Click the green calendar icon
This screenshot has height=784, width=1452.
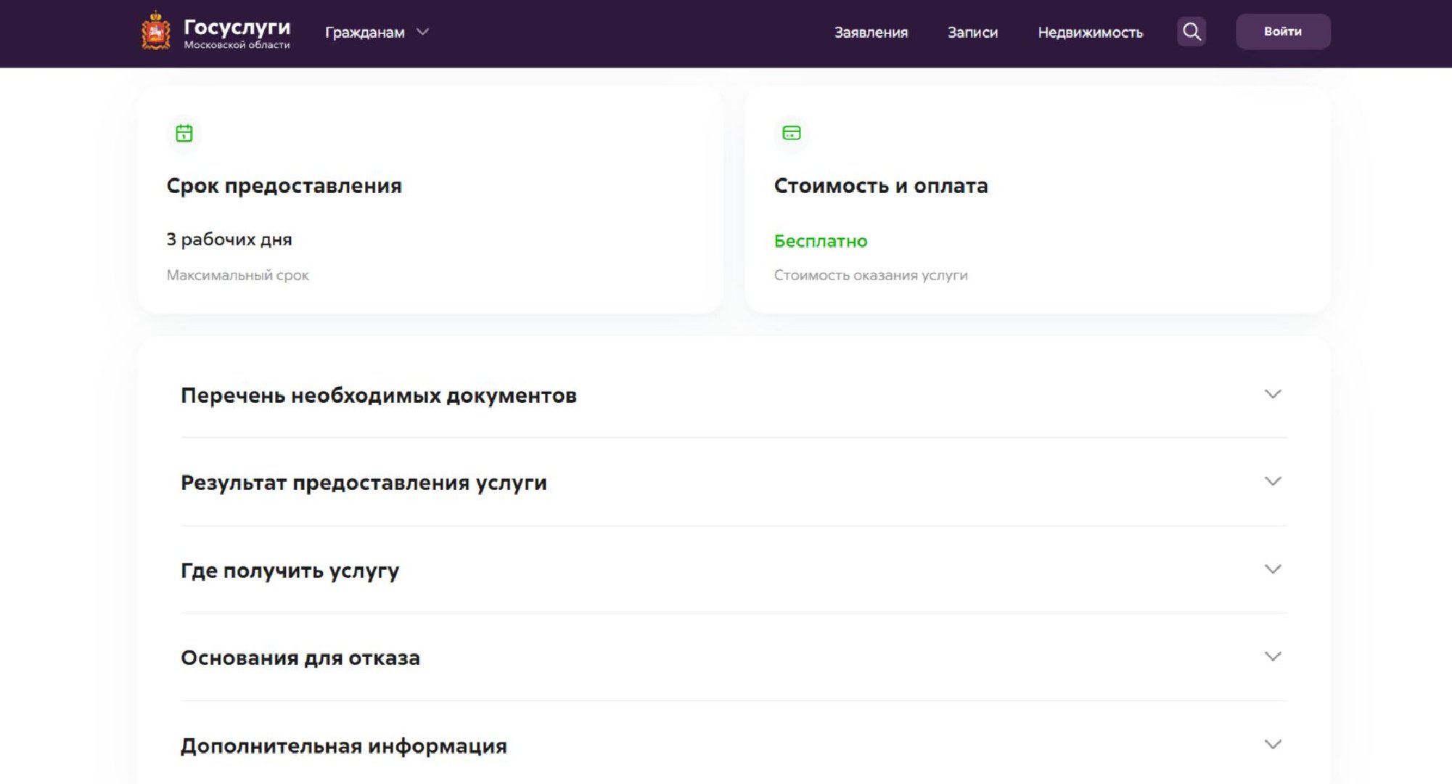click(184, 134)
